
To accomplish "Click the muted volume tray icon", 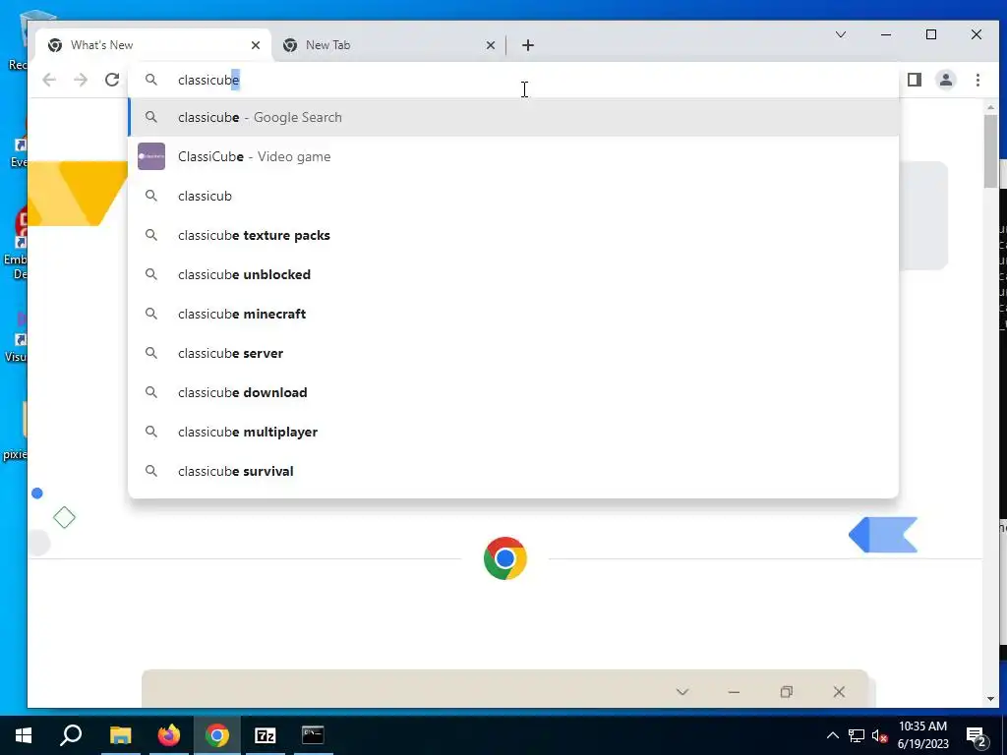I will (x=879, y=735).
